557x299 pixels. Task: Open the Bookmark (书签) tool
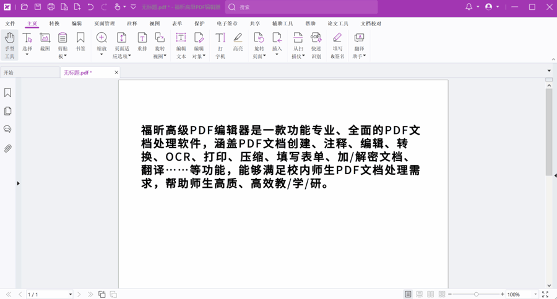point(80,41)
